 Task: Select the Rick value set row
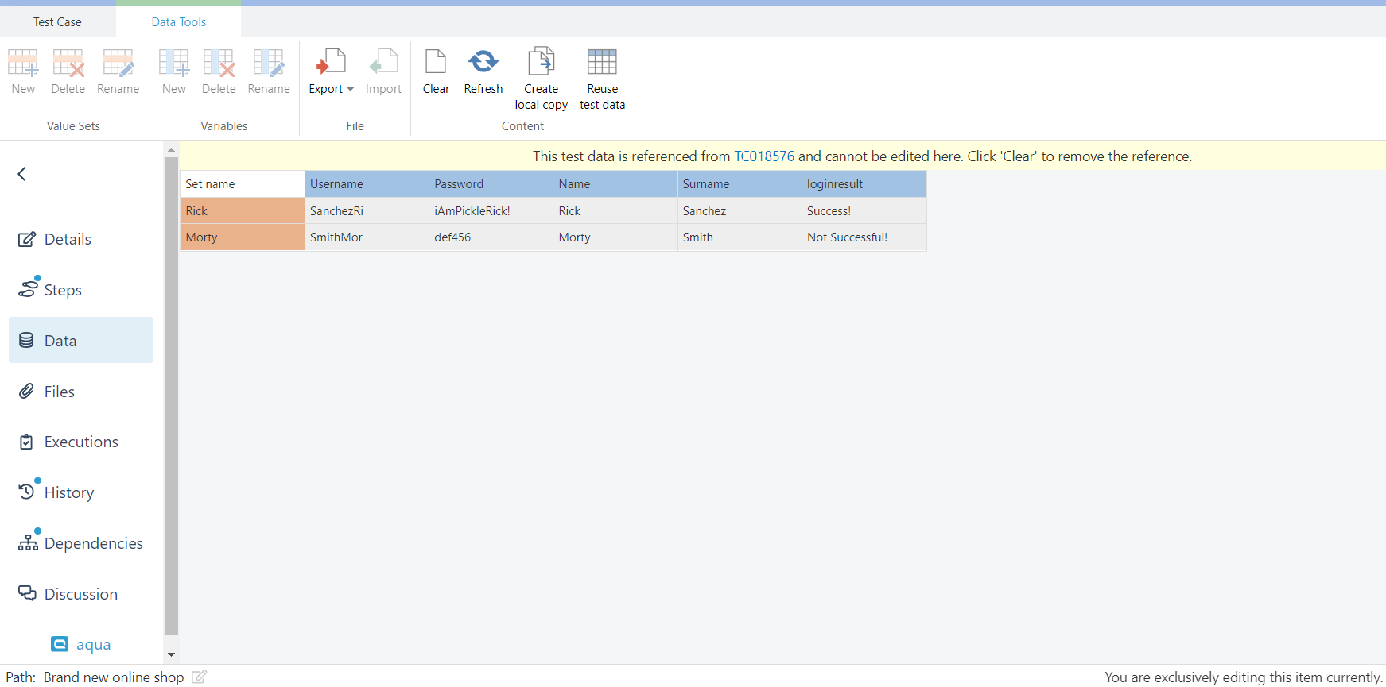[242, 211]
